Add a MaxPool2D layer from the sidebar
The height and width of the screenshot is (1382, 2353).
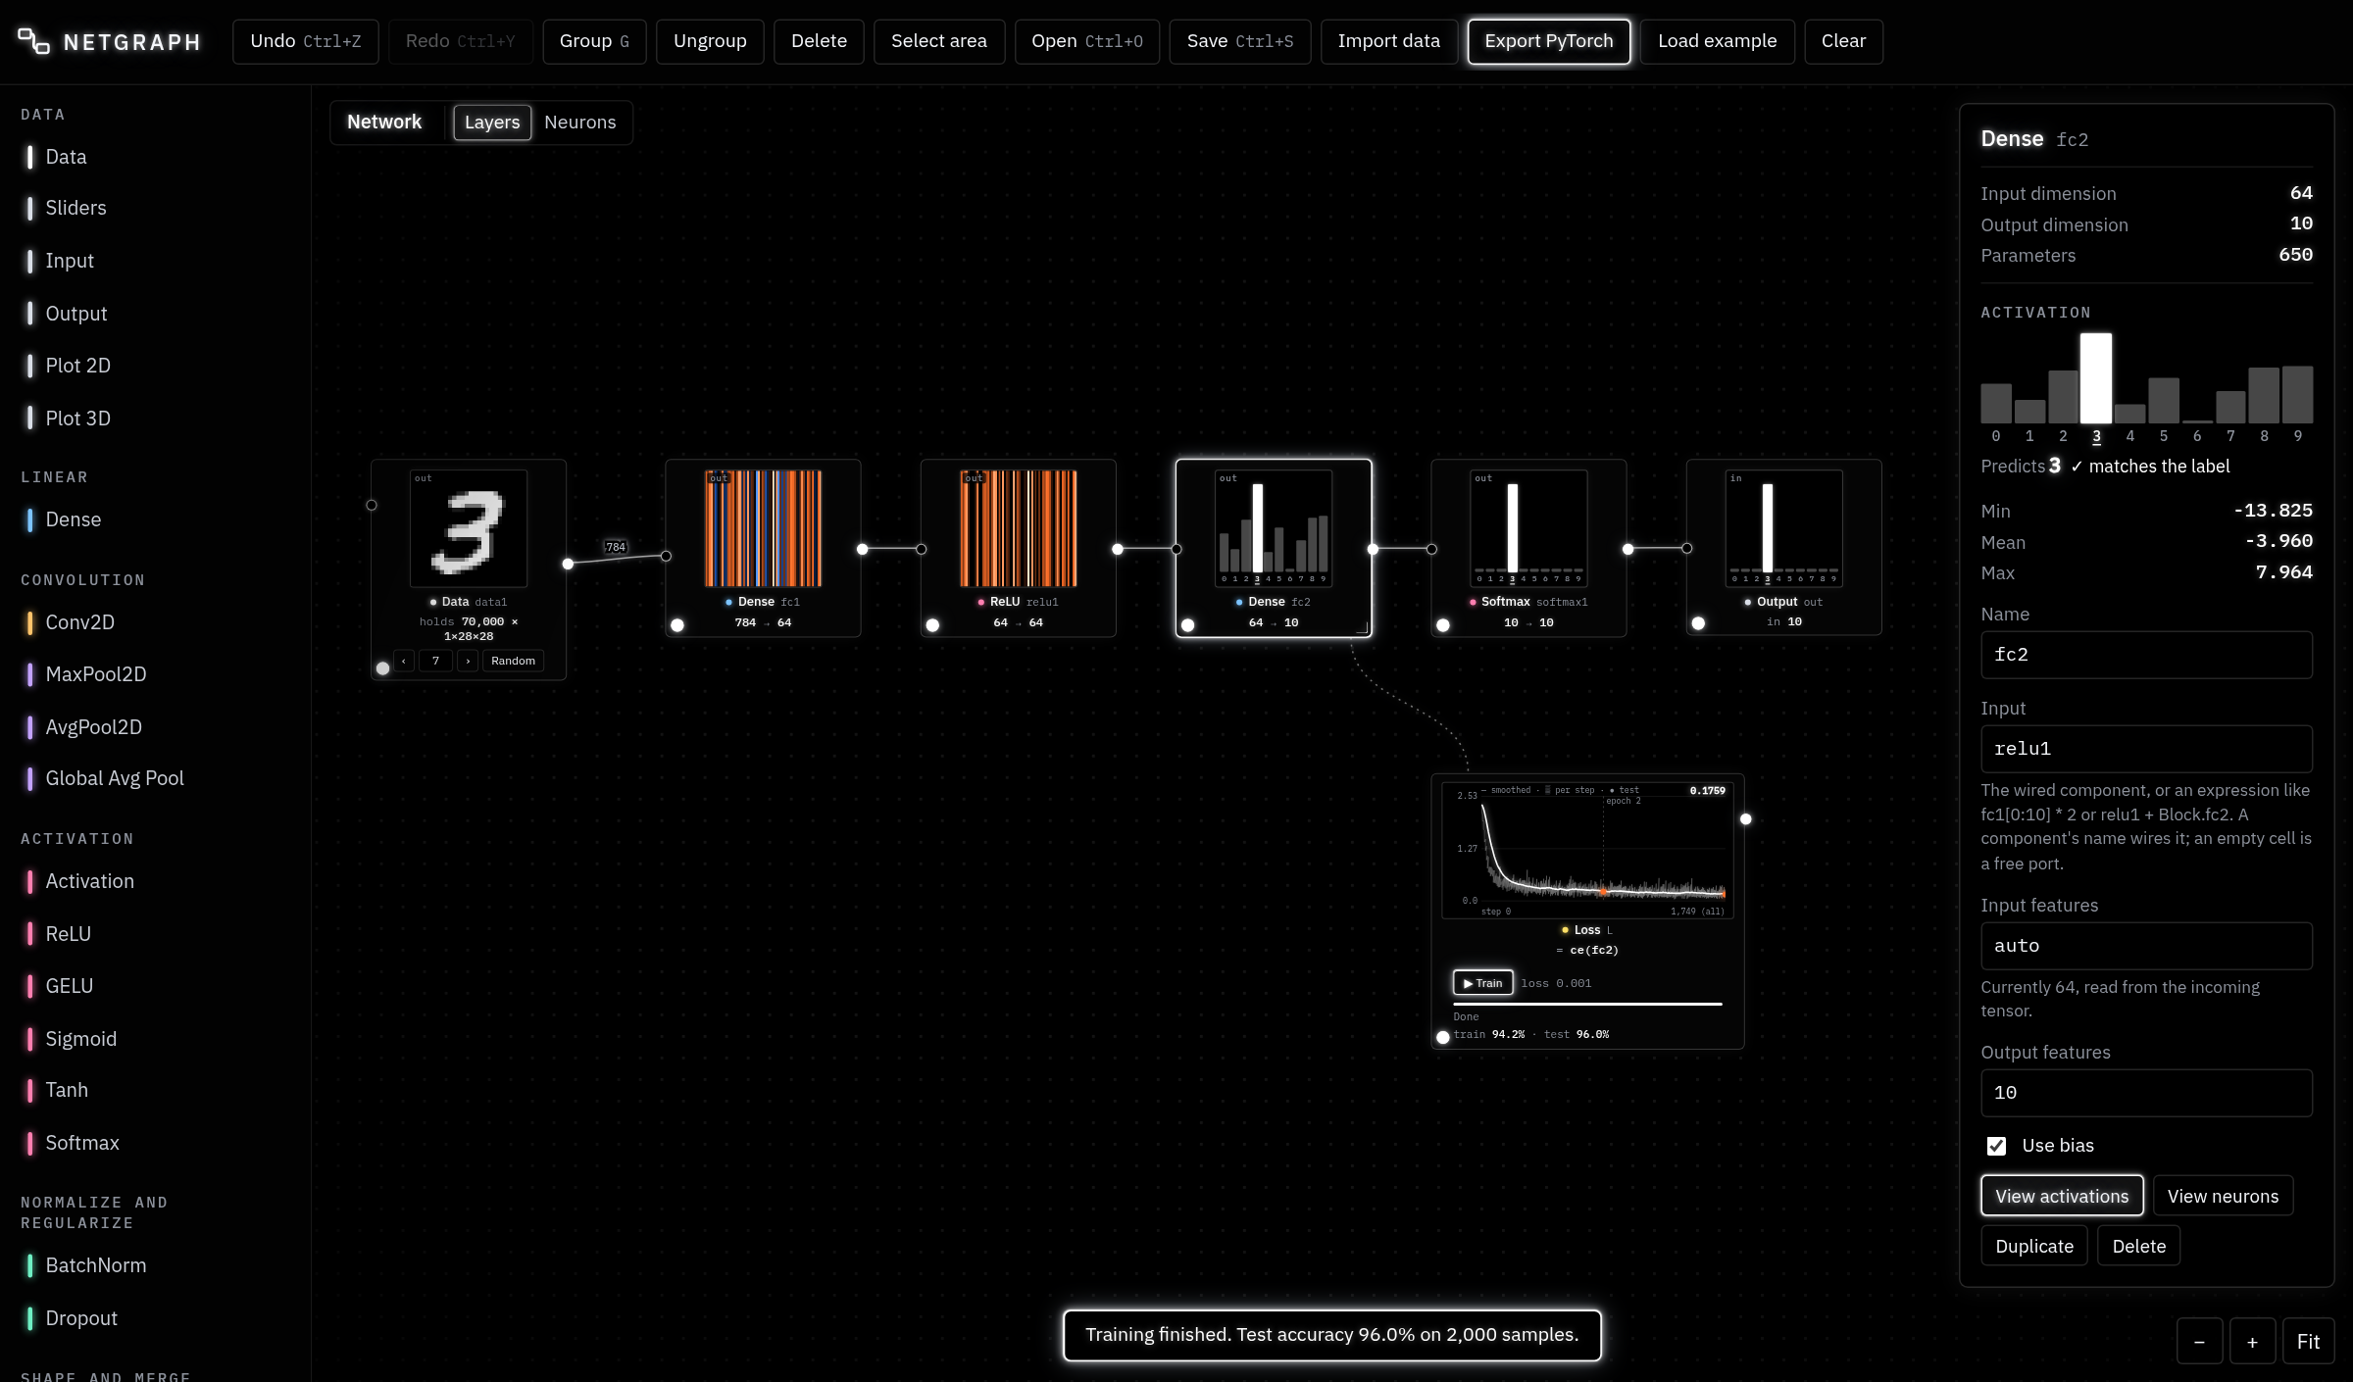coord(95,674)
